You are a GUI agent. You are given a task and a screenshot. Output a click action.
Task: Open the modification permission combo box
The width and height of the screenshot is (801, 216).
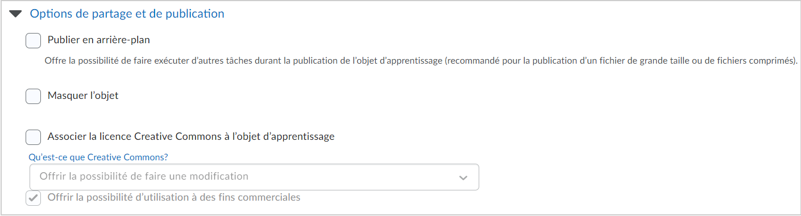click(x=254, y=177)
